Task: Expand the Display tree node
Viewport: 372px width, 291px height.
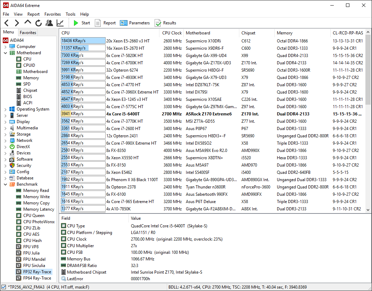Action: [6, 122]
